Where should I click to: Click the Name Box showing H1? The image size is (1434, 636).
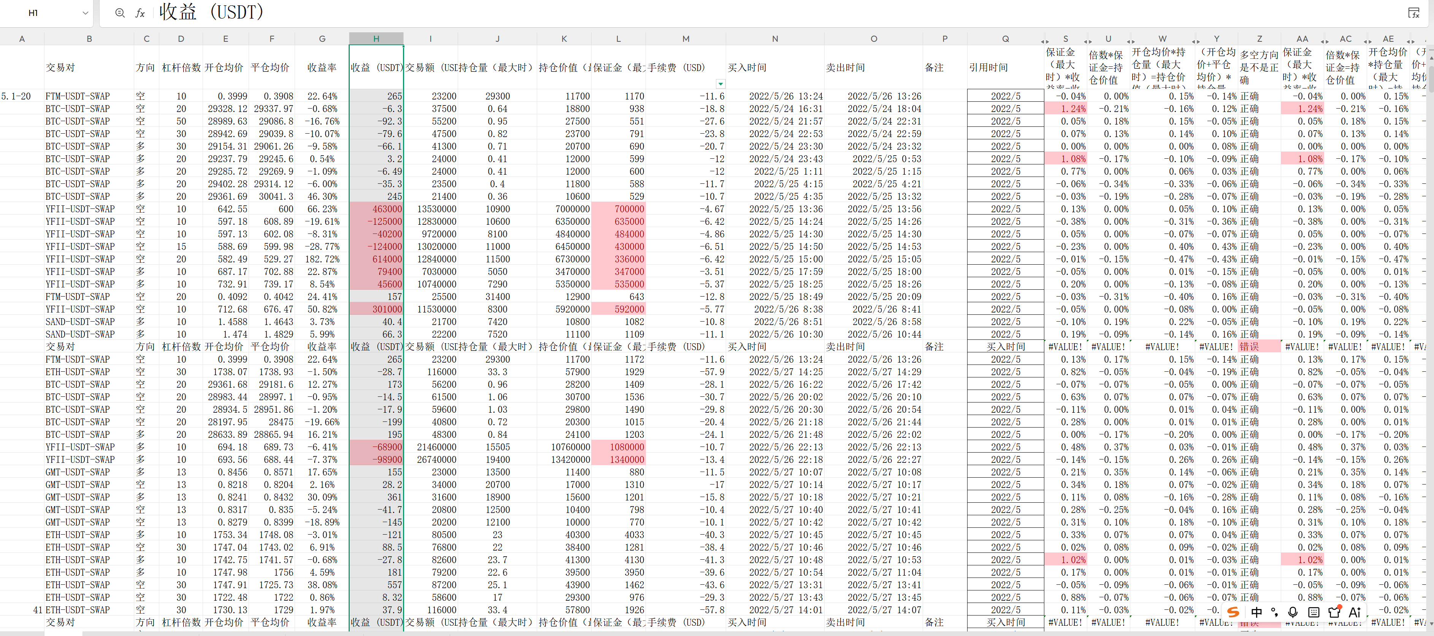point(33,13)
